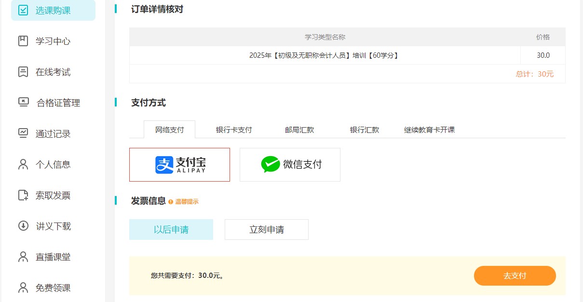Click the 合格证管理 certificate icon
Viewport: 583px width, 302px height.
(23, 102)
